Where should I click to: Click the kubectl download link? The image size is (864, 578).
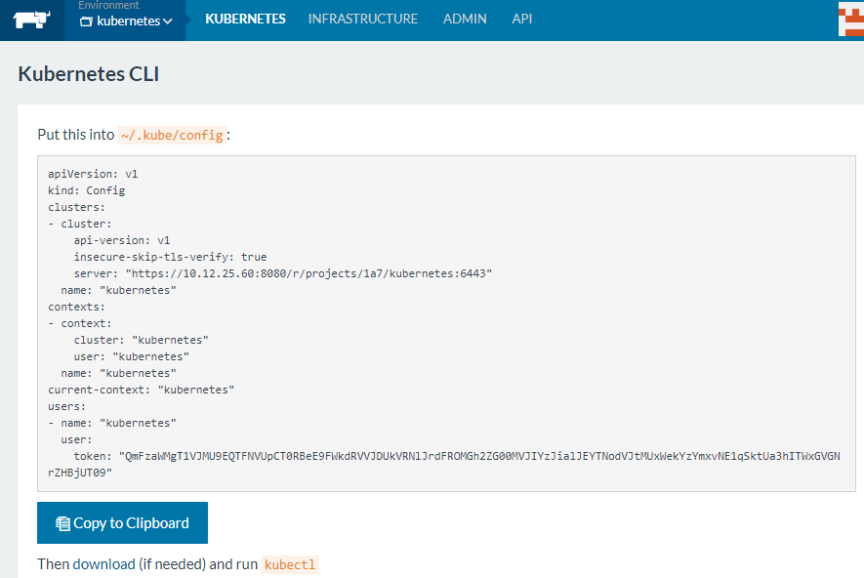tap(290, 564)
